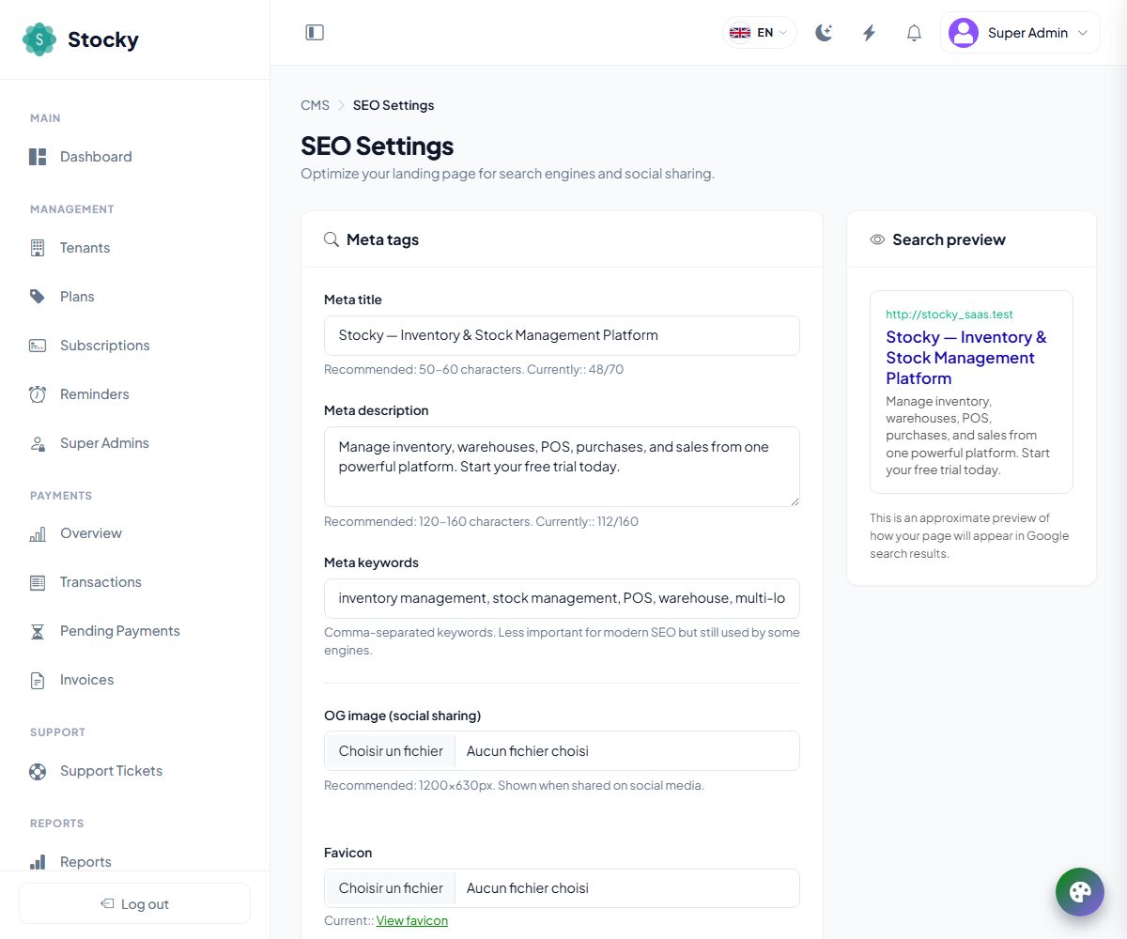1127x939 pixels.
Task: Click the 'Currently:: 48/70' hint text
Action: click(575, 370)
